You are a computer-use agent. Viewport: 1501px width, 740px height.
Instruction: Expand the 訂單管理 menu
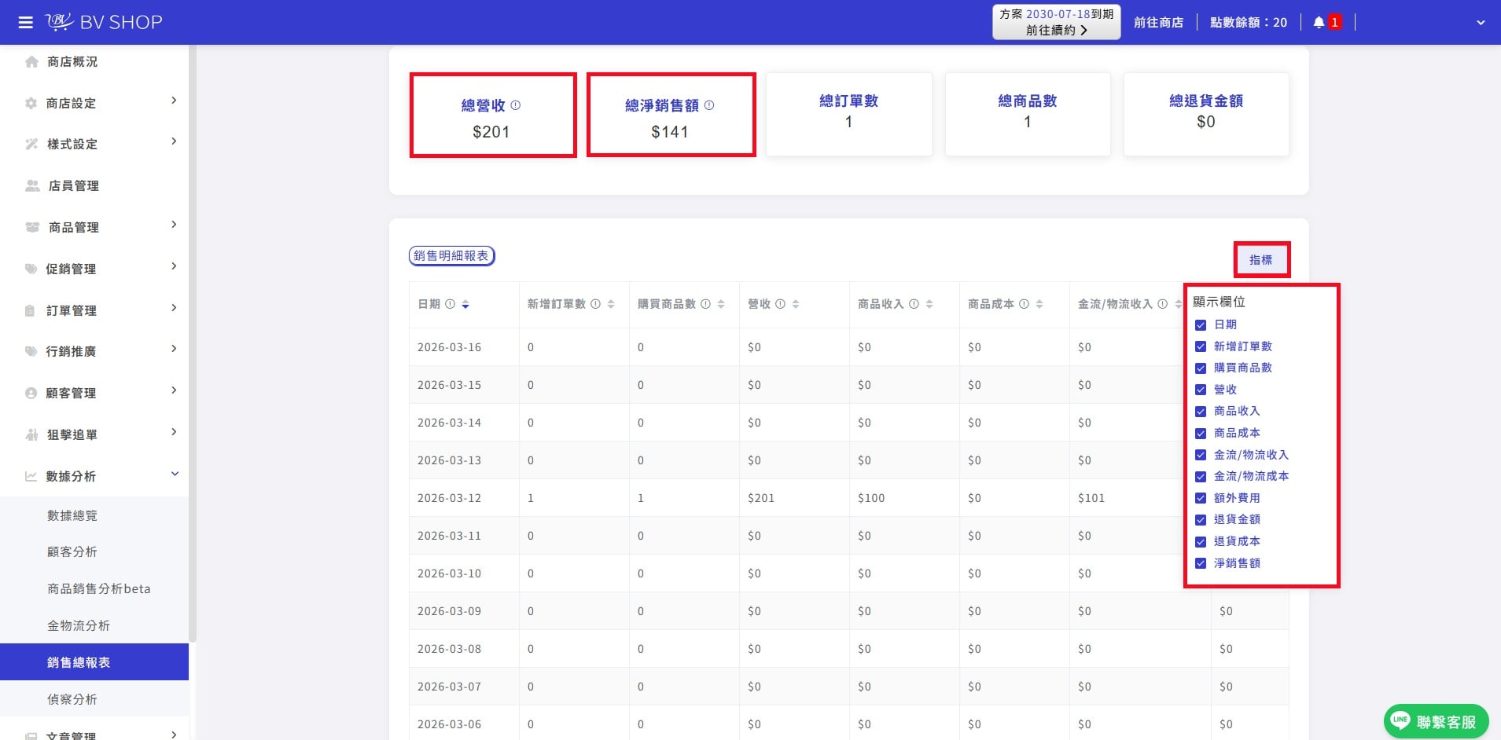click(x=94, y=310)
